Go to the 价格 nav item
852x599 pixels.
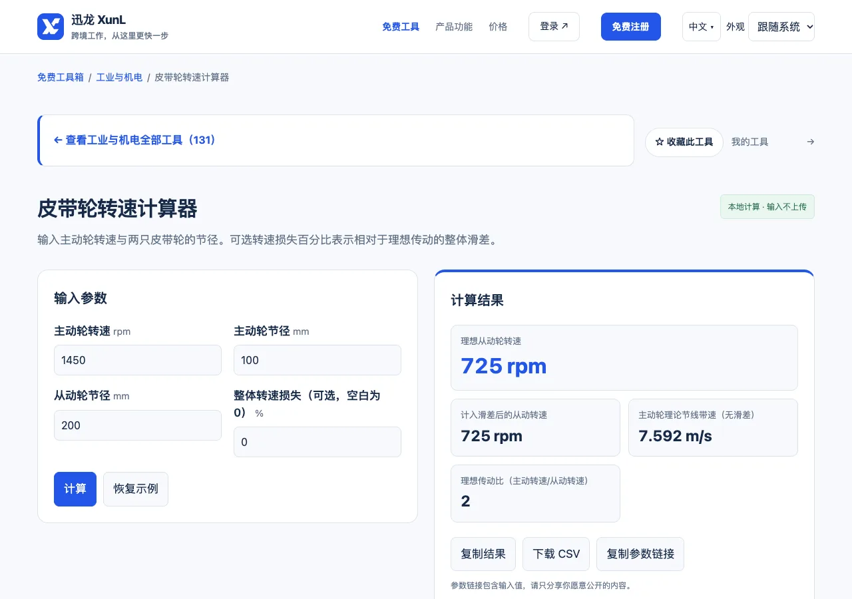click(498, 27)
